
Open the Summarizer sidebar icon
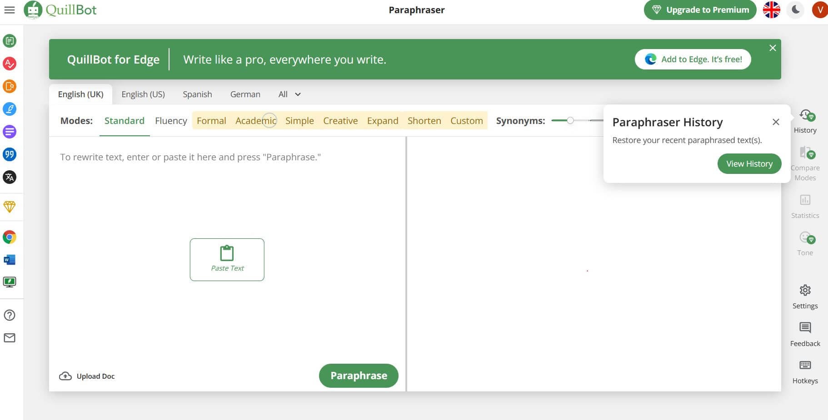tap(10, 132)
